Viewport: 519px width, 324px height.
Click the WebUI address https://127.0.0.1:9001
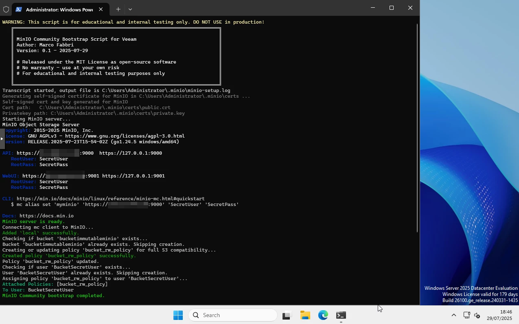(134, 176)
